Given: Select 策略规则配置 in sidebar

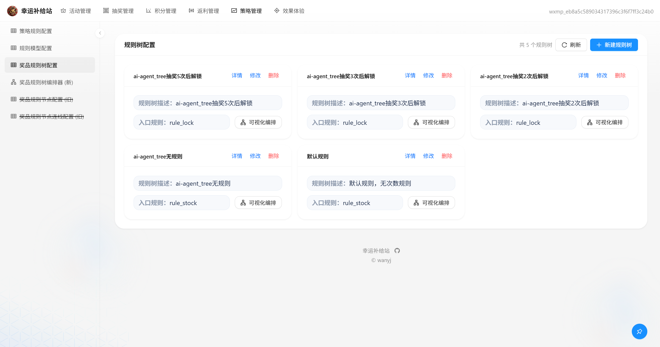Looking at the screenshot, I should point(35,31).
